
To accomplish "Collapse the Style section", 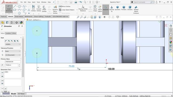I will (x=21, y=38).
